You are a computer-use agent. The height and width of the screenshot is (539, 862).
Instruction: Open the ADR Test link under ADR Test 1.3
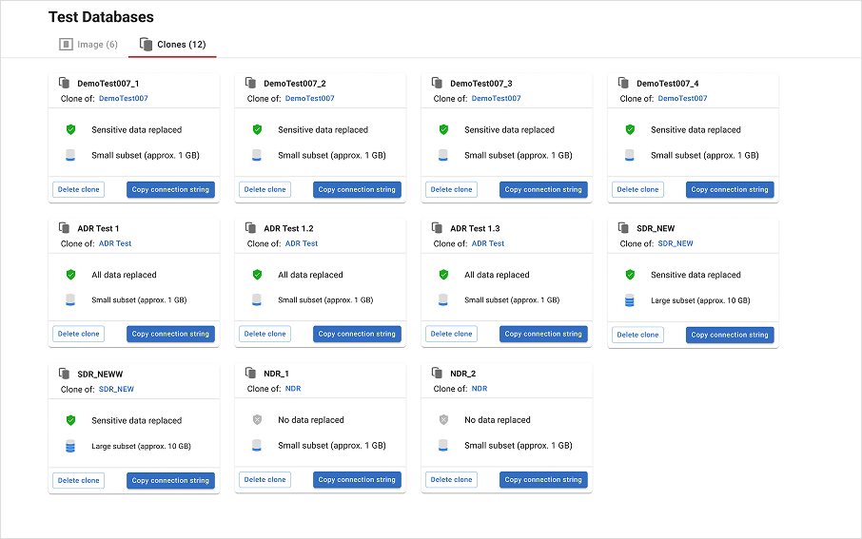coord(488,243)
